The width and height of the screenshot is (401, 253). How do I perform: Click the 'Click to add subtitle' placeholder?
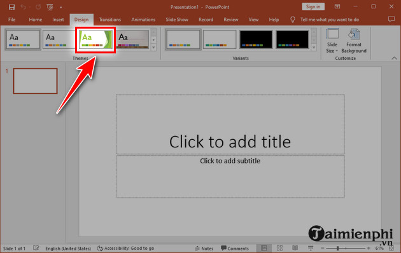click(230, 177)
